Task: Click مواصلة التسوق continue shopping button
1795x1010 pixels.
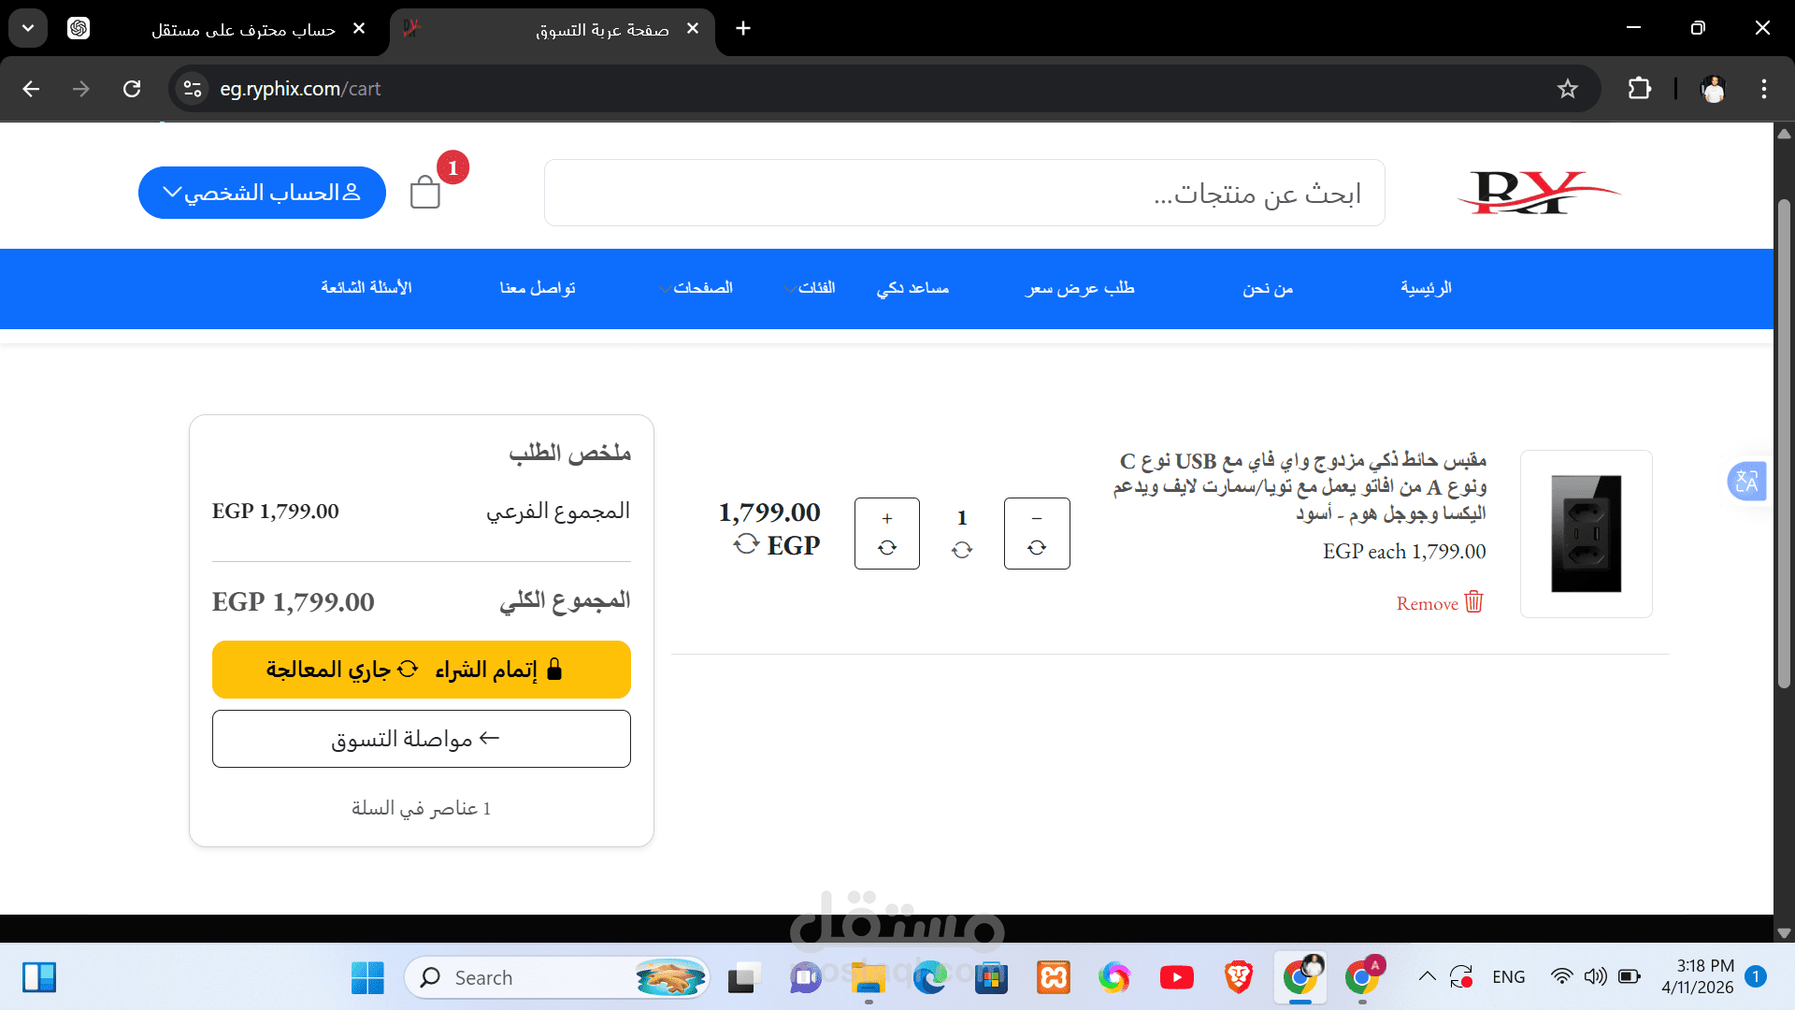Action: (421, 739)
